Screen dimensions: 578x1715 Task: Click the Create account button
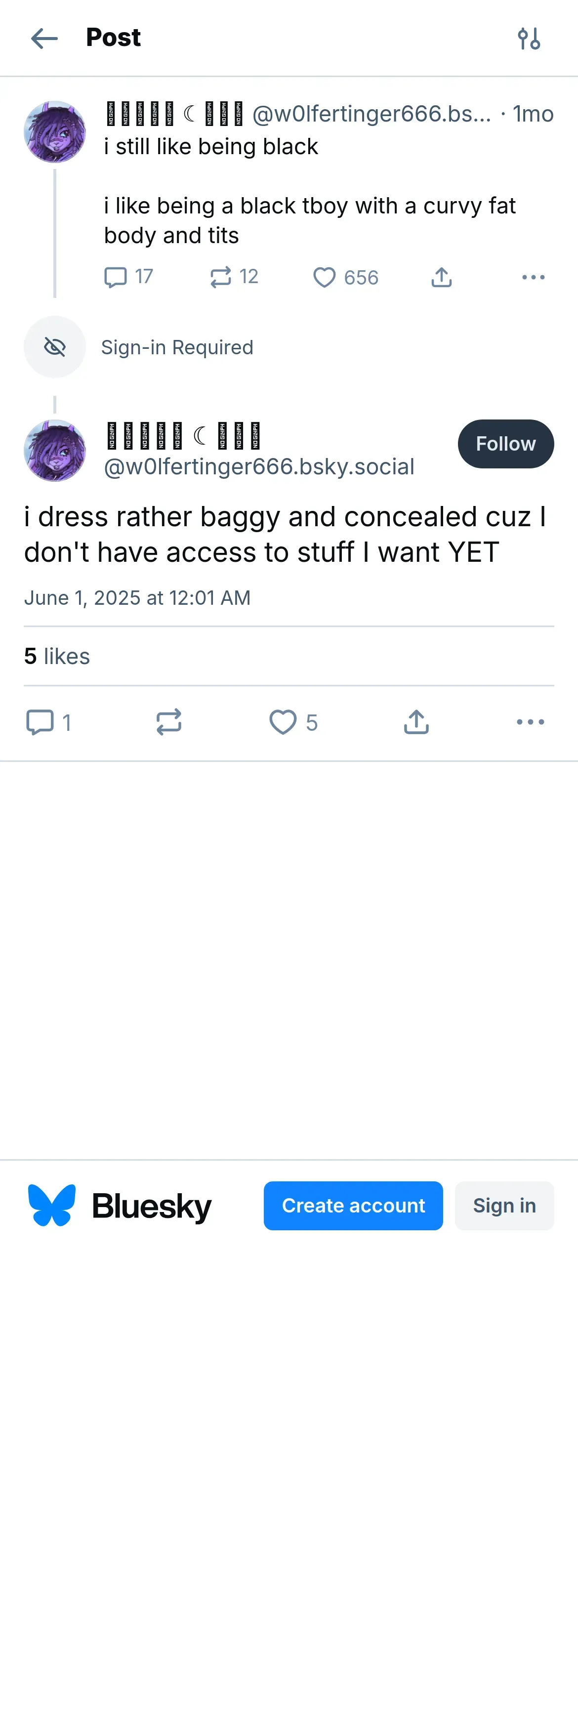[353, 1206]
